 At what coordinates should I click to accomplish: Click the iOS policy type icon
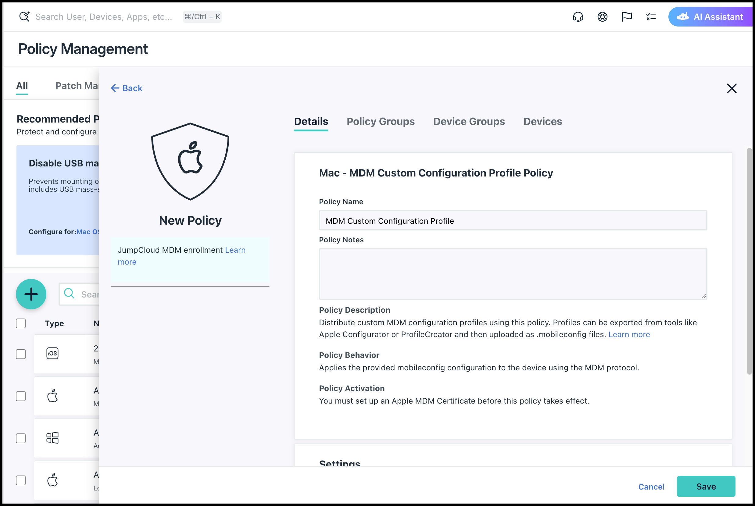point(52,353)
